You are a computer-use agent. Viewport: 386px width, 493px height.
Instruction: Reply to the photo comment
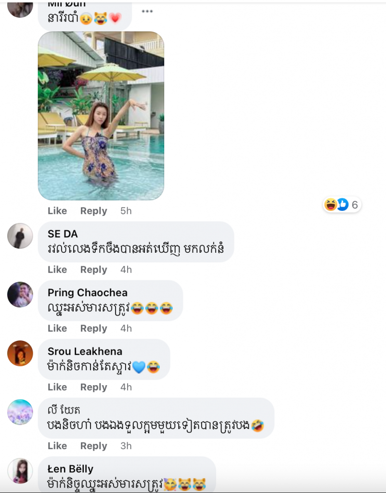tap(94, 211)
